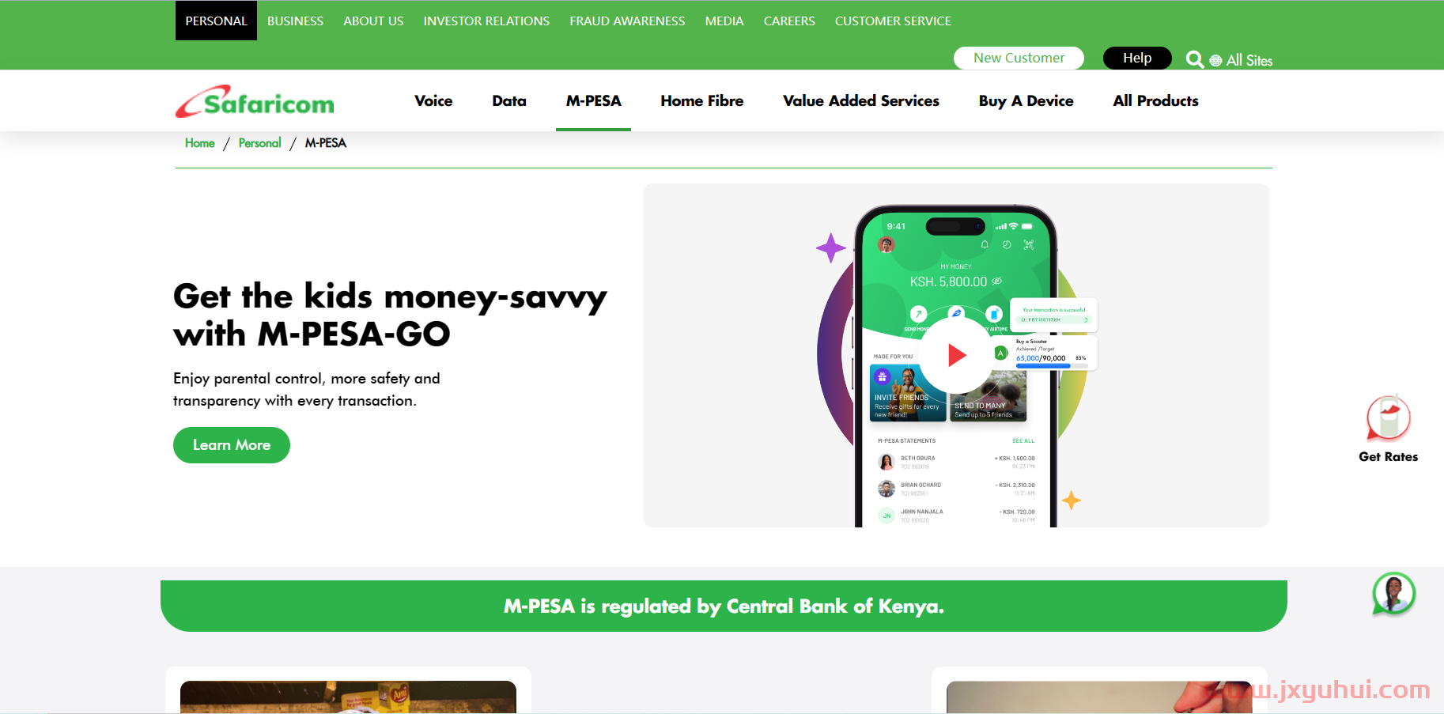Open the Get Rates calculator icon
The width and height of the screenshot is (1444, 714).
pyautogui.click(x=1389, y=417)
